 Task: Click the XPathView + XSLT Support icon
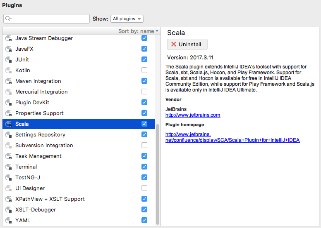[9, 199]
